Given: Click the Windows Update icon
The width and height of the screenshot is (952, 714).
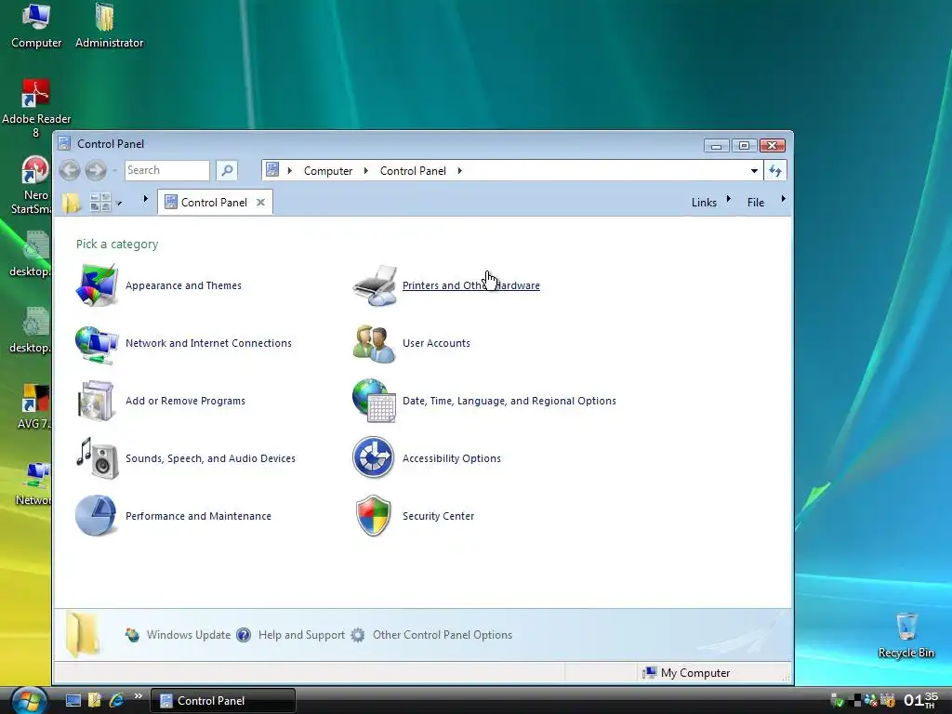Looking at the screenshot, I should coord(132,635).
